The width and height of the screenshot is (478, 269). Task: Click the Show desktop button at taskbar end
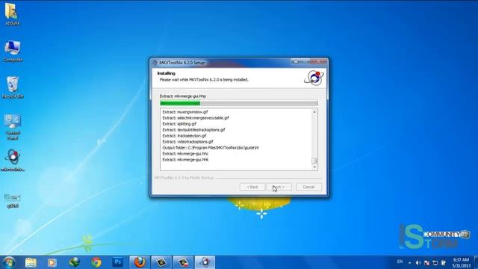point(477,262)
